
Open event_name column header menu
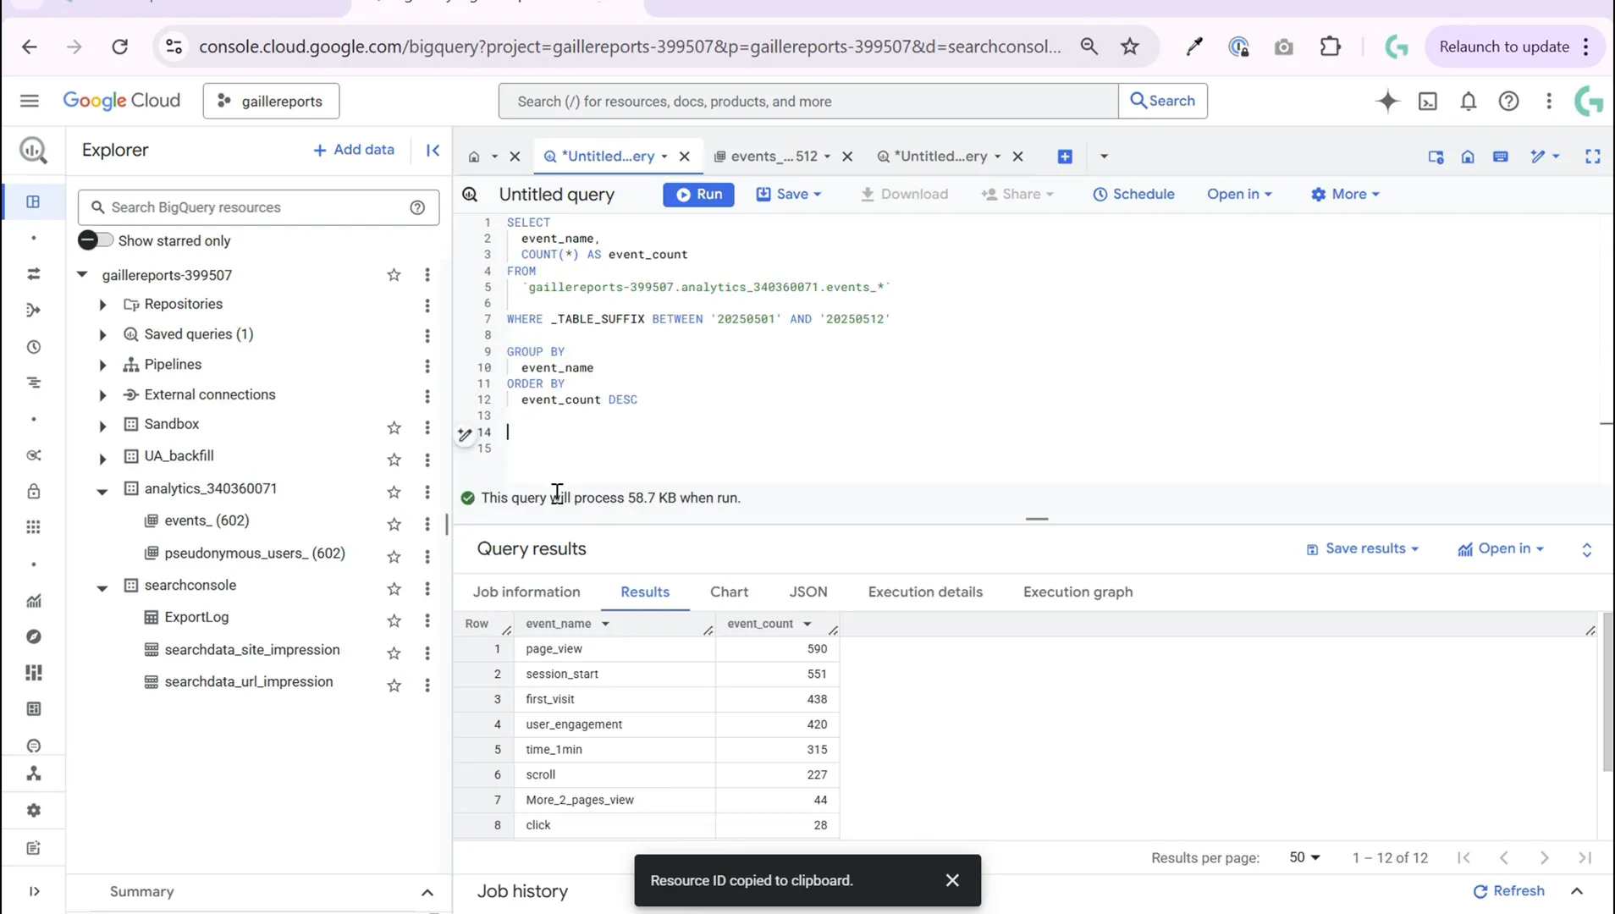tap(605, 624)
